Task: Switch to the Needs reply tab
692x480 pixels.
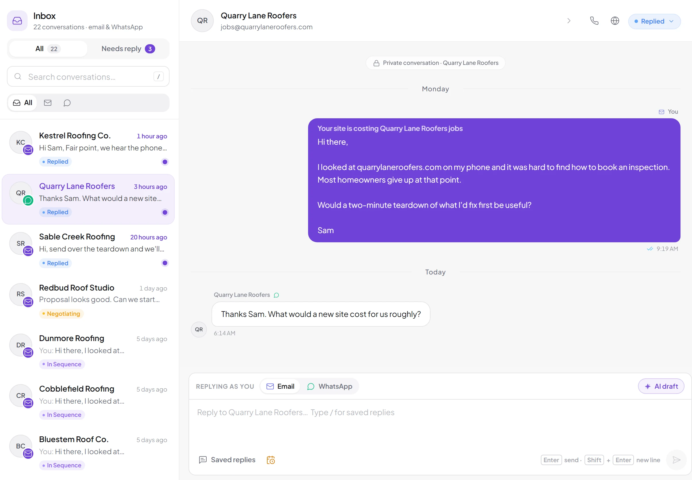Action: tap(128, 49)
